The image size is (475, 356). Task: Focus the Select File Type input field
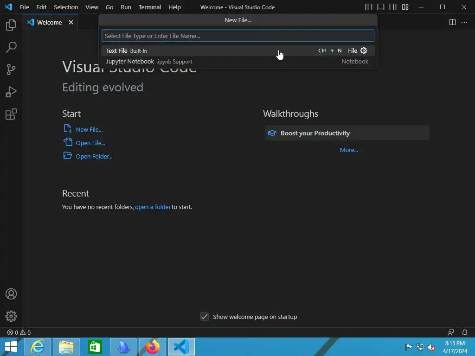coord(238,36)
